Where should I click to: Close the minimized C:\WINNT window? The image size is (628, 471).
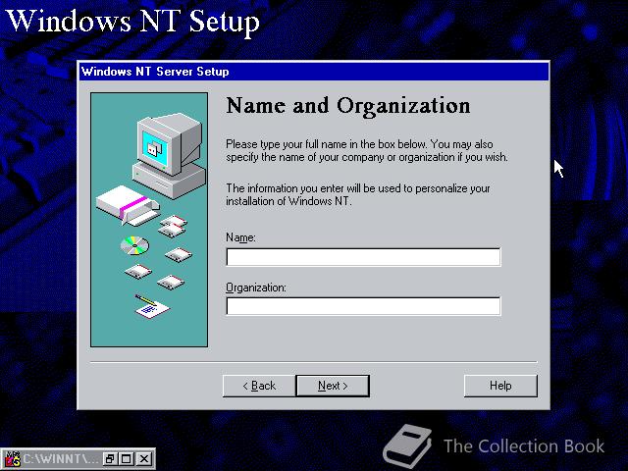point(144,459)
